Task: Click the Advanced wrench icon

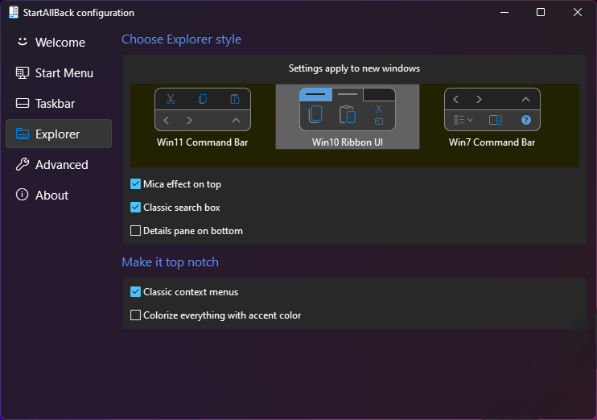Action: pos(22,164)
